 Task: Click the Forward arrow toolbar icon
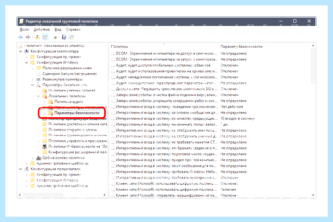click(x=28, y=37)
